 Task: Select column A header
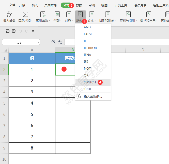coord(32,50)
